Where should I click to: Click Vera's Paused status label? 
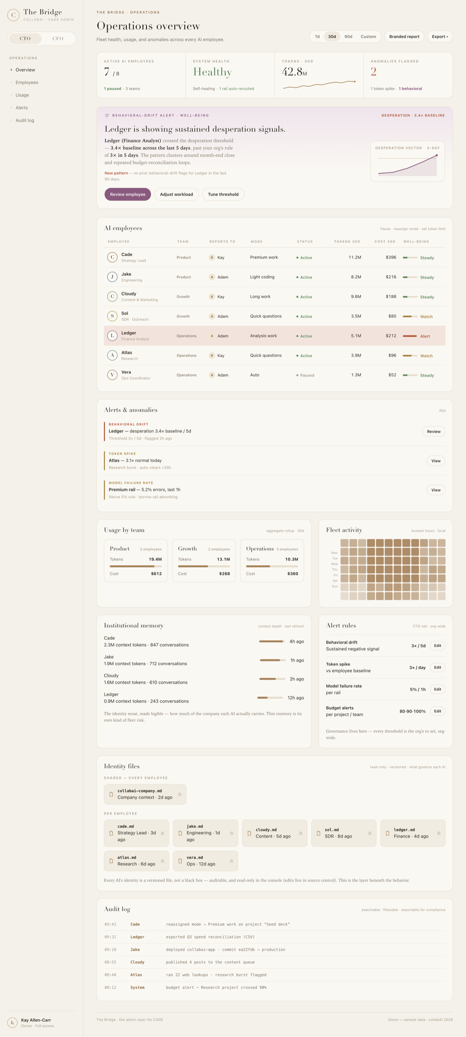307,375
